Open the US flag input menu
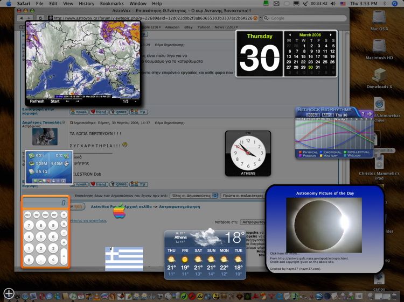The height and width of the screenshot is (302, 404). 343,4
